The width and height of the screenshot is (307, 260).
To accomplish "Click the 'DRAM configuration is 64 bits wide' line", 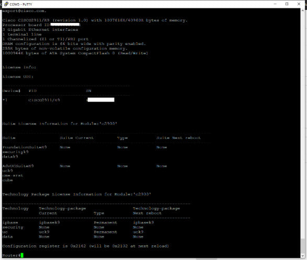I will (74, 43).
